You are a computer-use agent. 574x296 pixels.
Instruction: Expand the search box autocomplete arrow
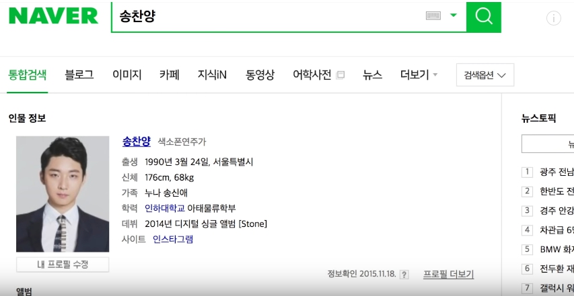coord(454,15)
